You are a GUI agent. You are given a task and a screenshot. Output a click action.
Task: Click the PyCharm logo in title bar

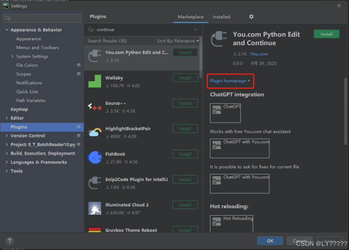coord(6,6)
